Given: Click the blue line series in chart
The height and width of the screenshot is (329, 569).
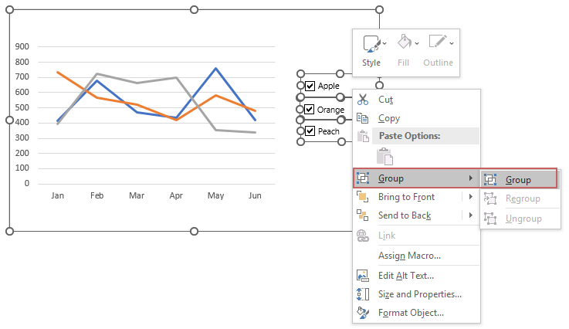Looking at the screenshot, I should coord(216,69).
